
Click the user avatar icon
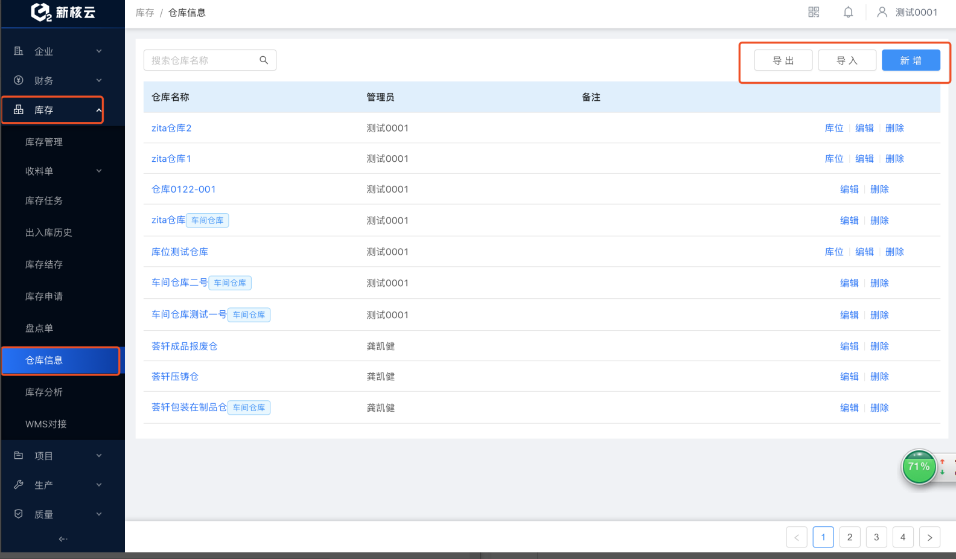882,12
